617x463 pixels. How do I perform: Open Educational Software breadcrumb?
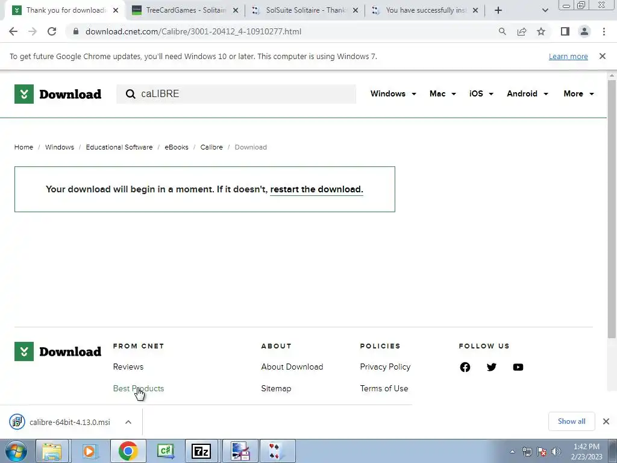[119, 147]
